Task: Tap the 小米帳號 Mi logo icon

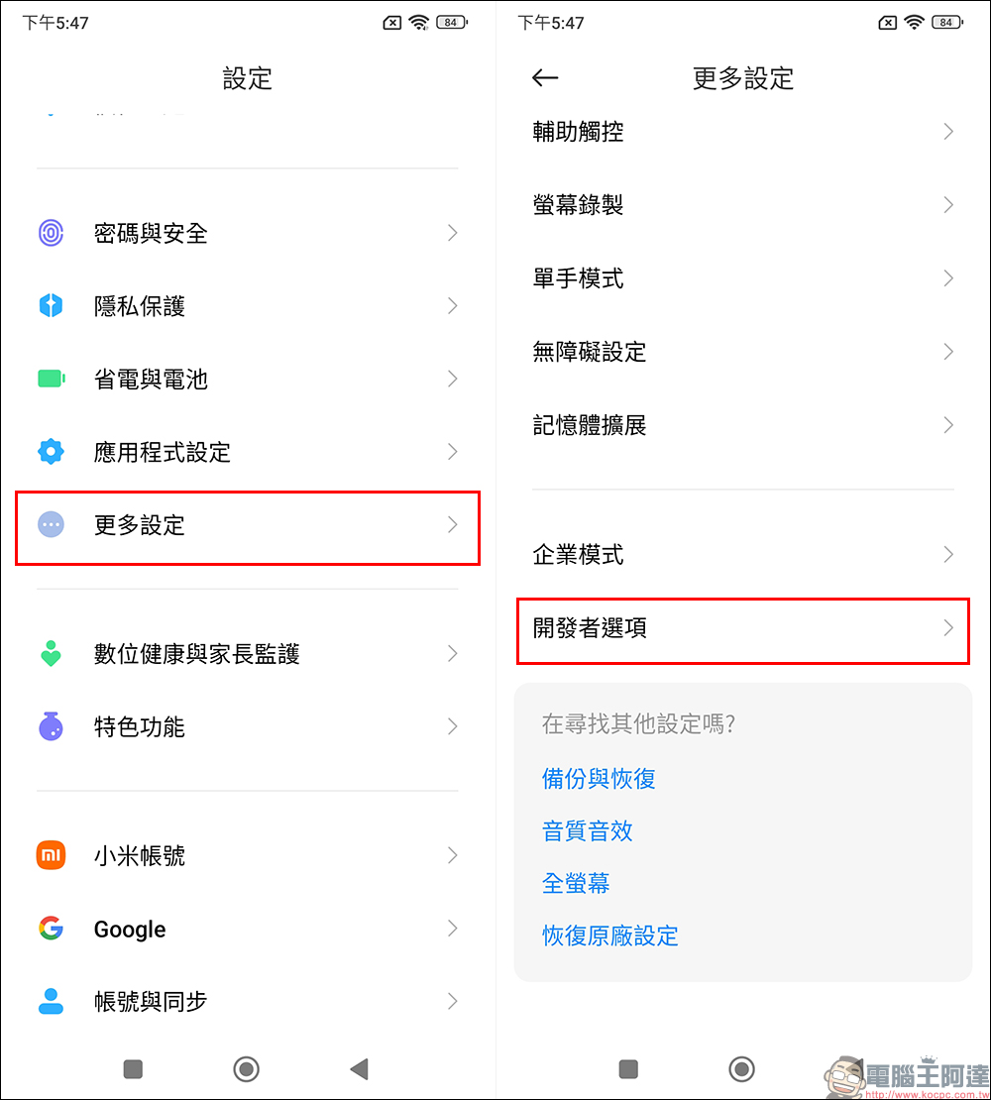Action: pyautogui.click(x=51, y=855)
